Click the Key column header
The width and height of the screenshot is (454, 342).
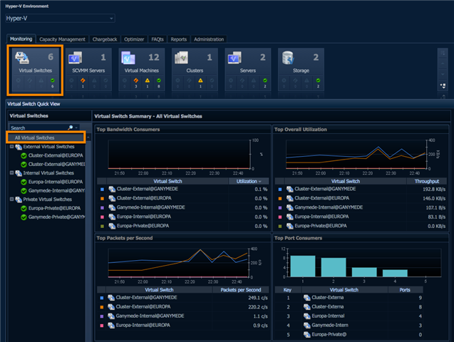point(287,290)
